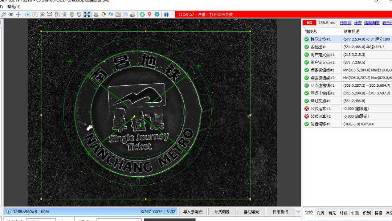
Task: Select the 用户定义点#1 row
Action: coord(347,54)
